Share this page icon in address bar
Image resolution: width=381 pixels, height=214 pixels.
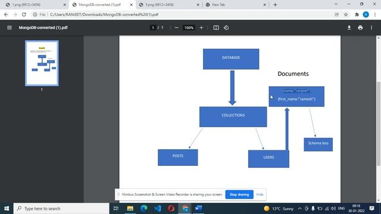click(x=337, y=14)
